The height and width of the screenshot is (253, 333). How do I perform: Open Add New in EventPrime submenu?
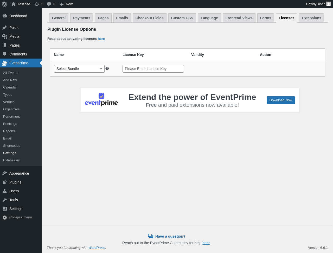(10, 80)
